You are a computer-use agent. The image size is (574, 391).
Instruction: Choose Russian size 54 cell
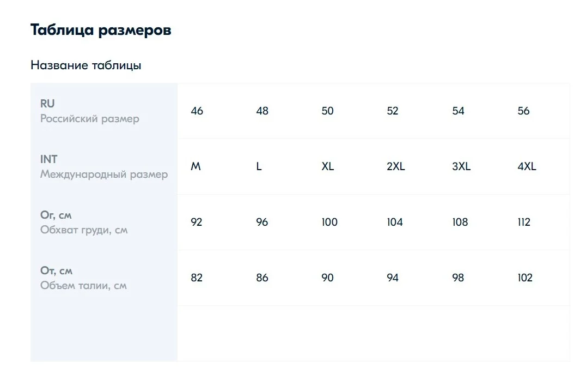pos(472,111)
